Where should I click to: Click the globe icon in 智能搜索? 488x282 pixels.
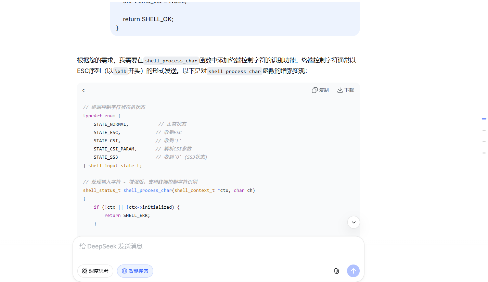pos(124,271)
